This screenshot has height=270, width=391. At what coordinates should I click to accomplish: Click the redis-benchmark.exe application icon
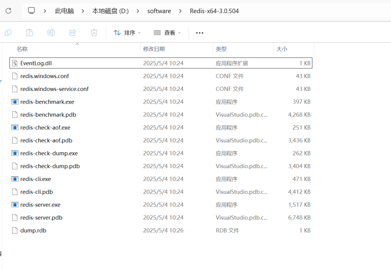click(15, 102)
